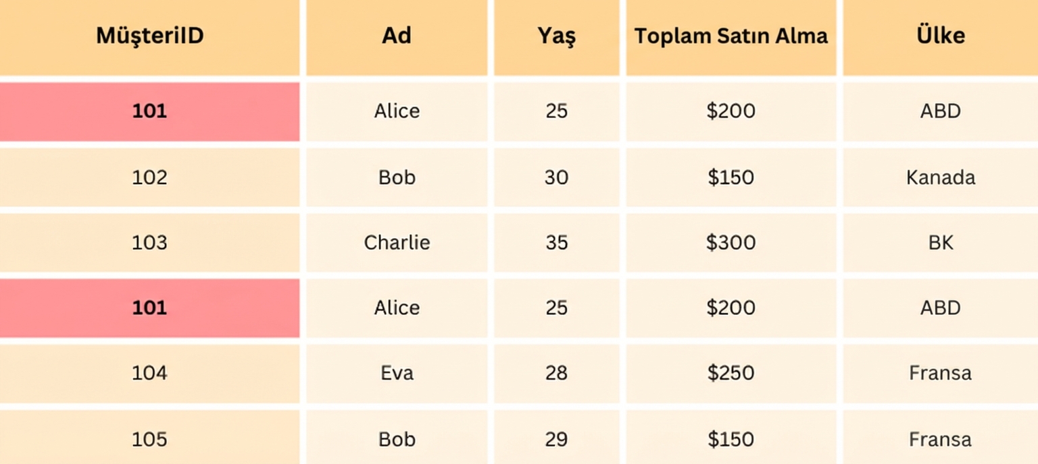Select the Fransa cell in Eva's row
Viewport: 1038px width, 464px height.
pyautogui.click(x=940, y=373)
